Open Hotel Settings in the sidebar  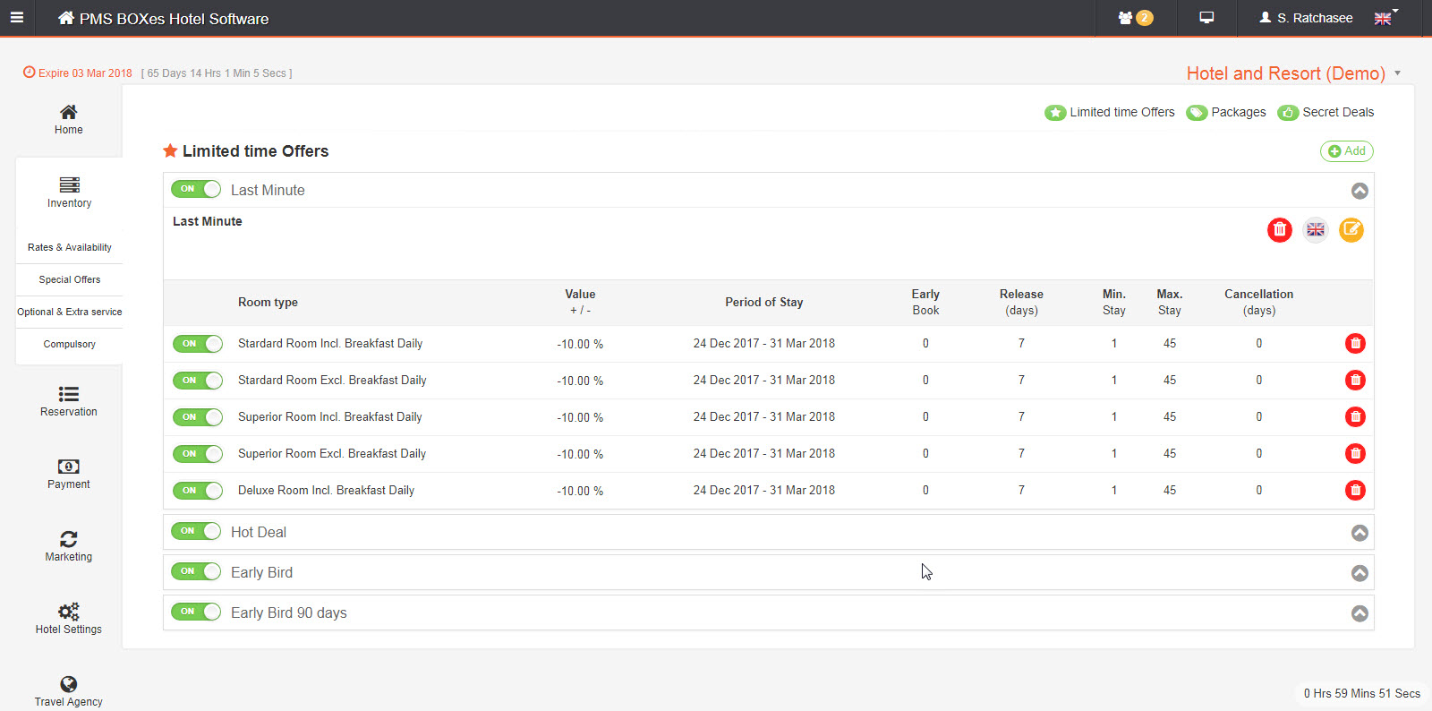tap(69, 619)
